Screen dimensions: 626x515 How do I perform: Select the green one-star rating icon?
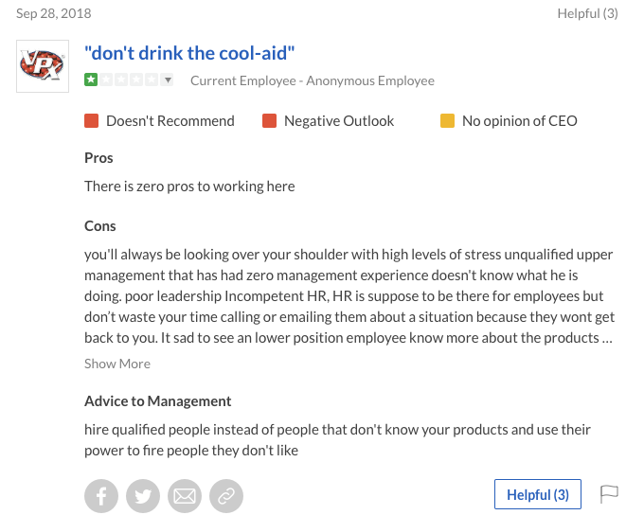(91, 80)
